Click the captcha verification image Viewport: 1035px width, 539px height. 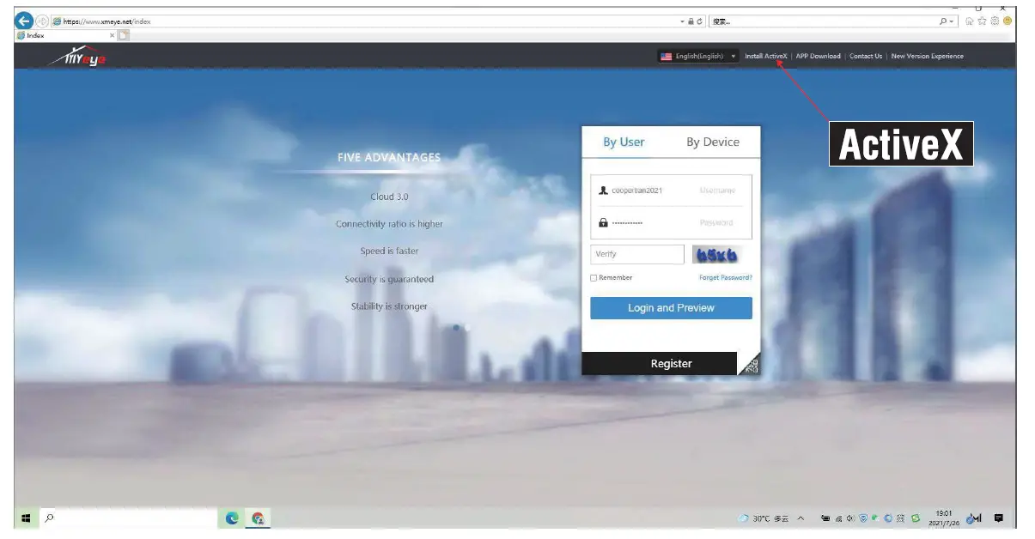716,254
